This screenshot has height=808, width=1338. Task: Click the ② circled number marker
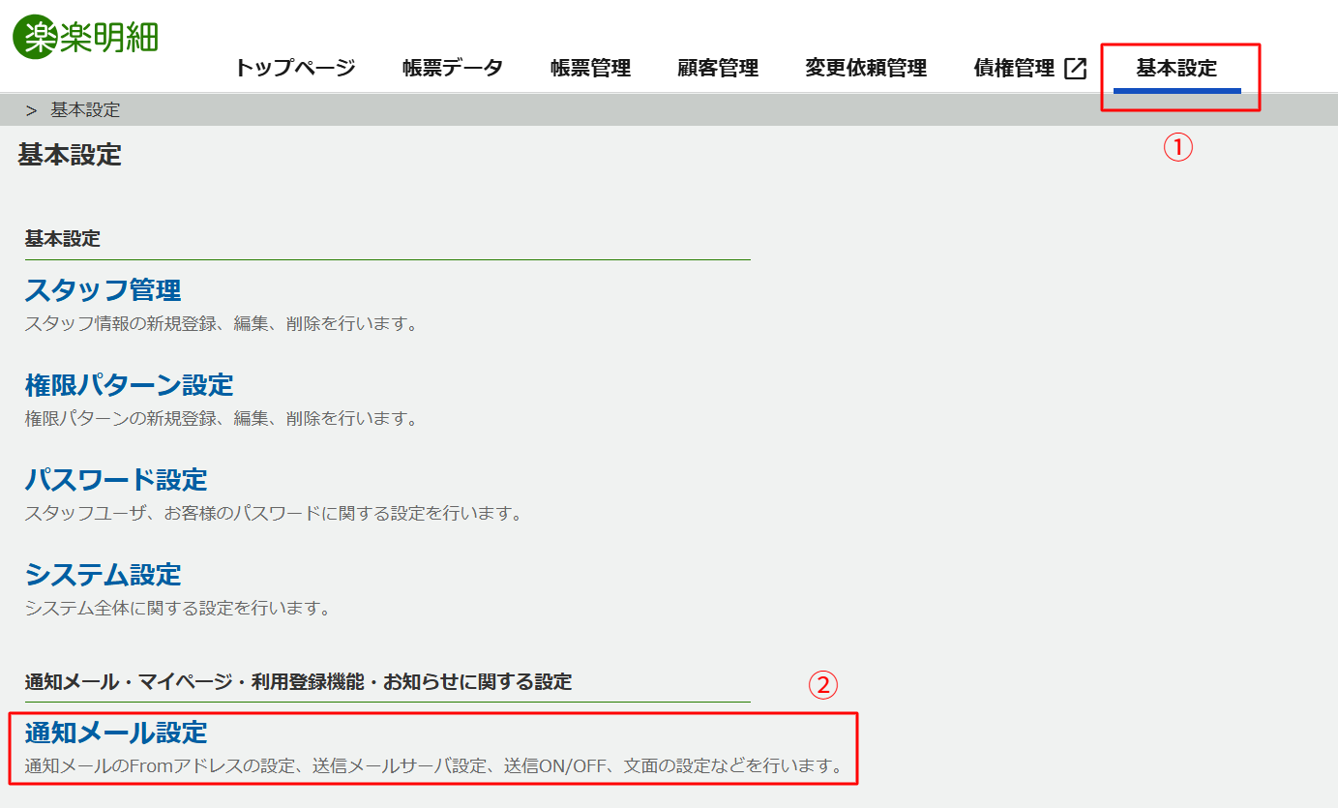pos(822,685)
